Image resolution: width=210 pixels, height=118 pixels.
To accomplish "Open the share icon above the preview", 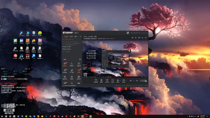I will (x=146, y=37).
